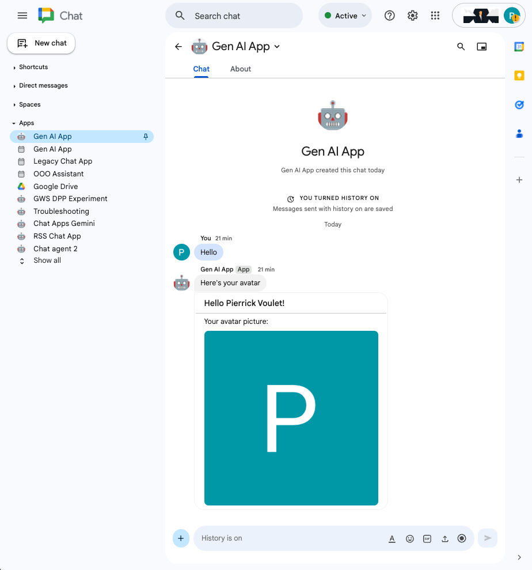Open the Google apps grid launcher
This screenshot has width=532, height=570.
435,16
